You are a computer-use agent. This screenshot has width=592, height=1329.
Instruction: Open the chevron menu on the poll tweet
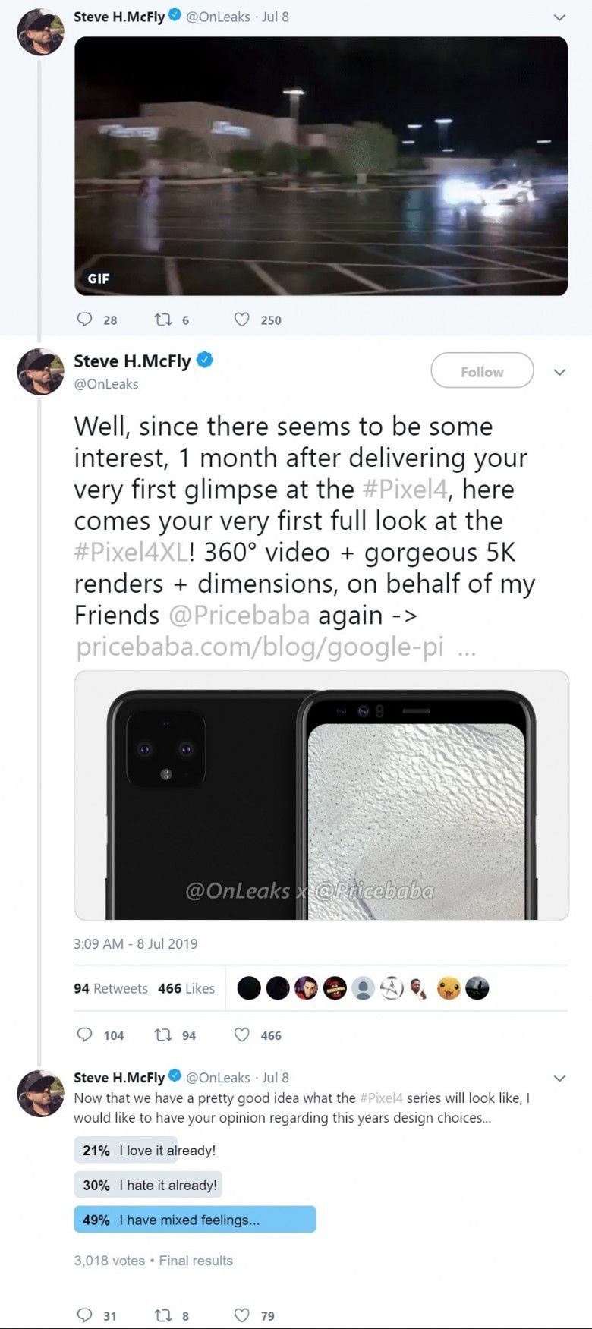click(x=559, y=1078)
